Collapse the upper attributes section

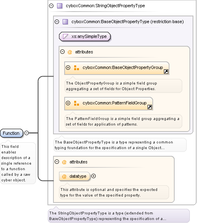pos(63,51)
